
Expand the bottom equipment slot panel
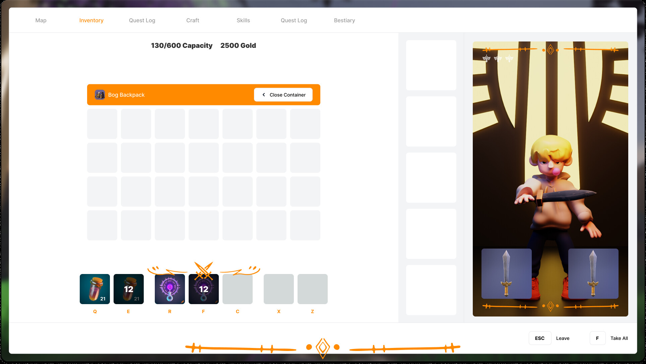431,290
